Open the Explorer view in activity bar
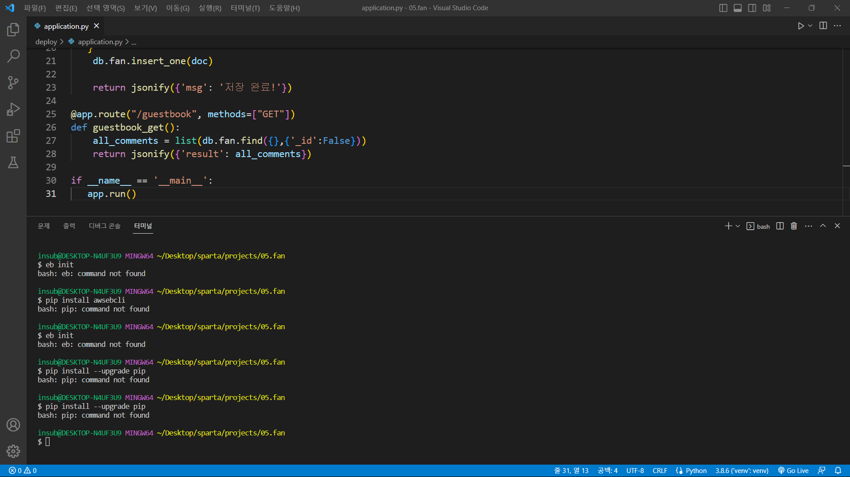Screen dimensions: 850x477 click(x=13, y=30)
